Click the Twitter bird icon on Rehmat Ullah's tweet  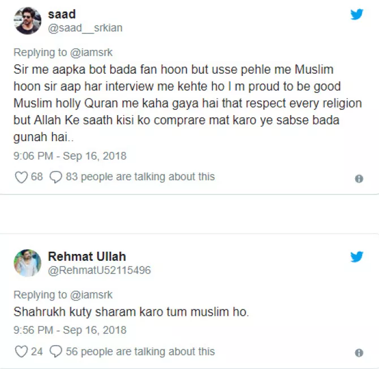click(356, 257)
